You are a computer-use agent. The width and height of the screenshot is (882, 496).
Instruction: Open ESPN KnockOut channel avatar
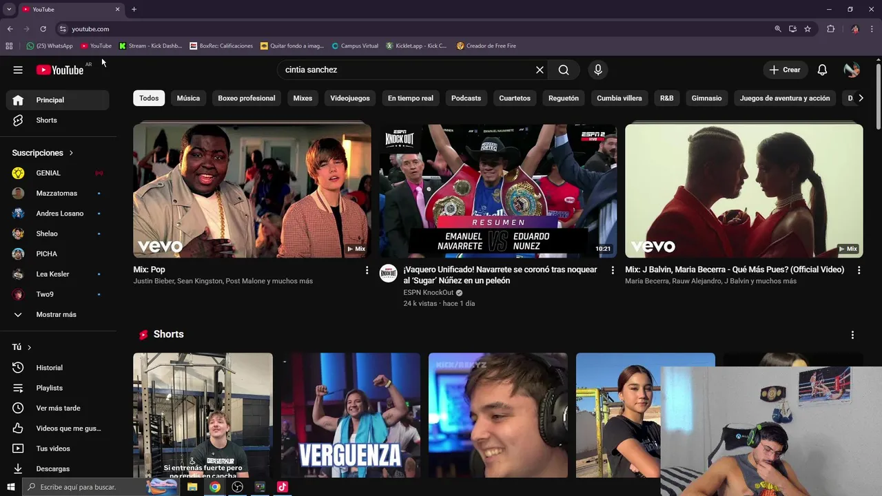coord(389,273)
